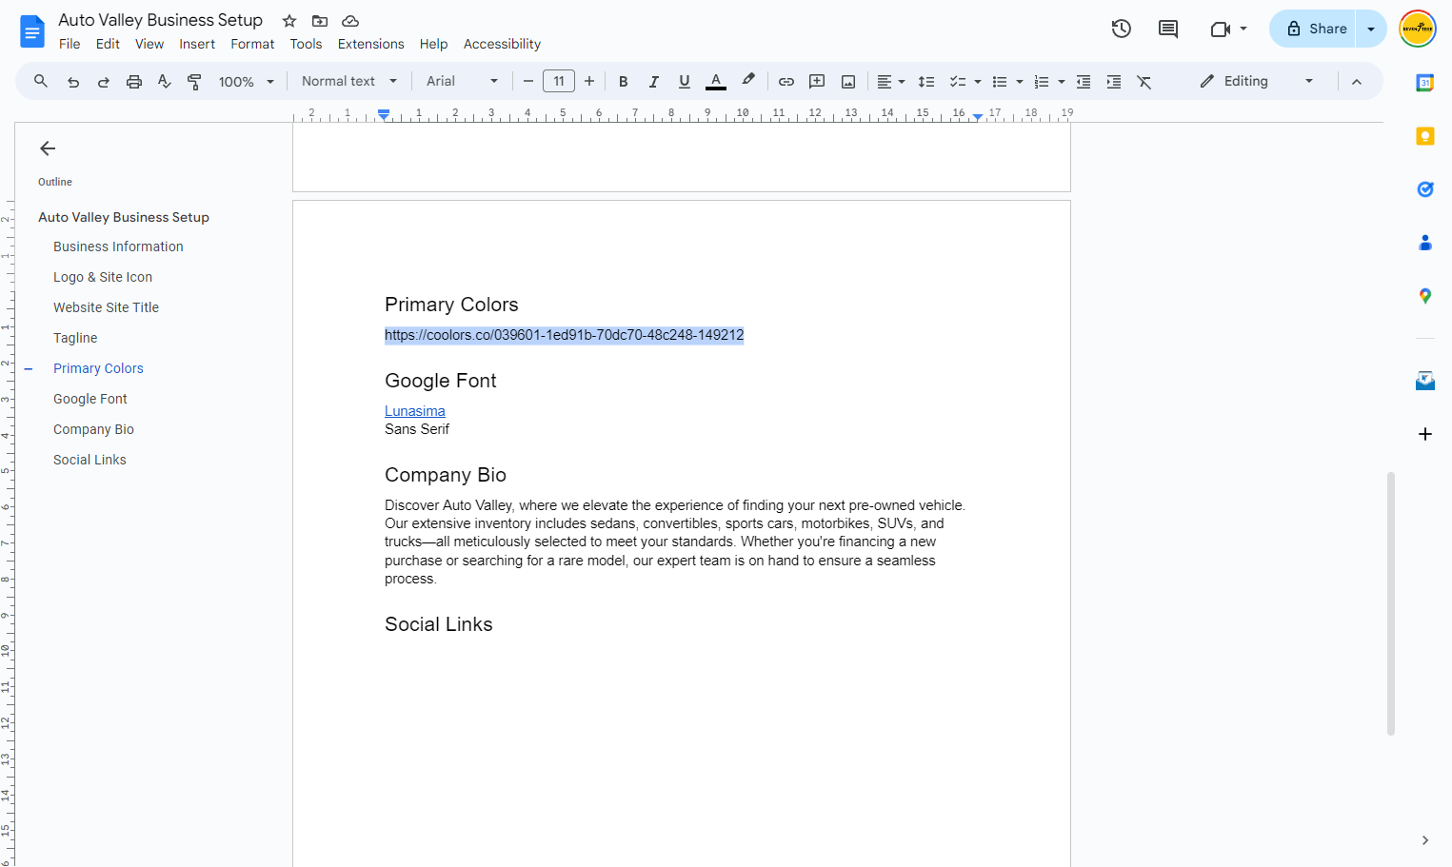Open the zoom level dropdown
The image size is (1452, 867).
(247, 82)
